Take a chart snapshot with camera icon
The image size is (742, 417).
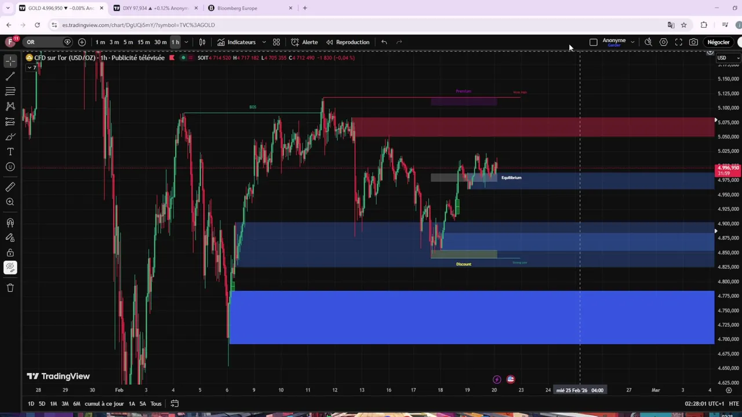tap(693, 42)
